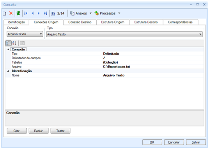Open the Correspondências tab

tap(181, 22)
